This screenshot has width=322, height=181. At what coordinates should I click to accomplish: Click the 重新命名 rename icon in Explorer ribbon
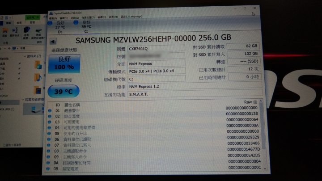pyautogui.click(x=15, y=32)
